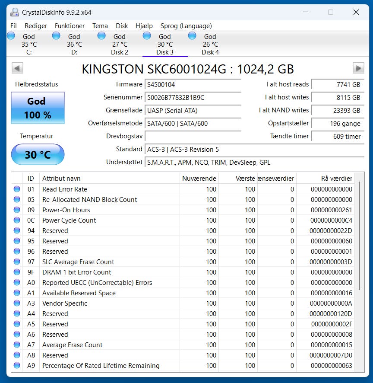
Task: Click status dot for SLC Average Erase Count
Action: pyautogui.click(x=17, y=262)
